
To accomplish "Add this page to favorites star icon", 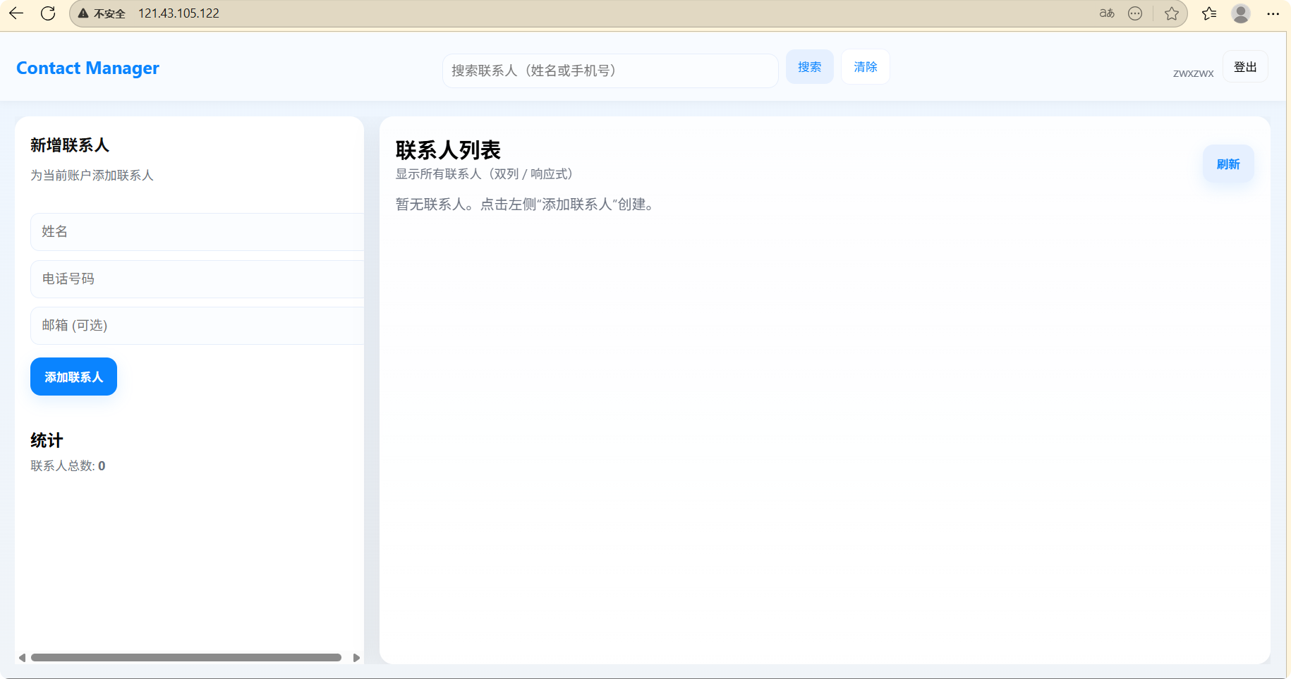I will (x=1172, y=13).
